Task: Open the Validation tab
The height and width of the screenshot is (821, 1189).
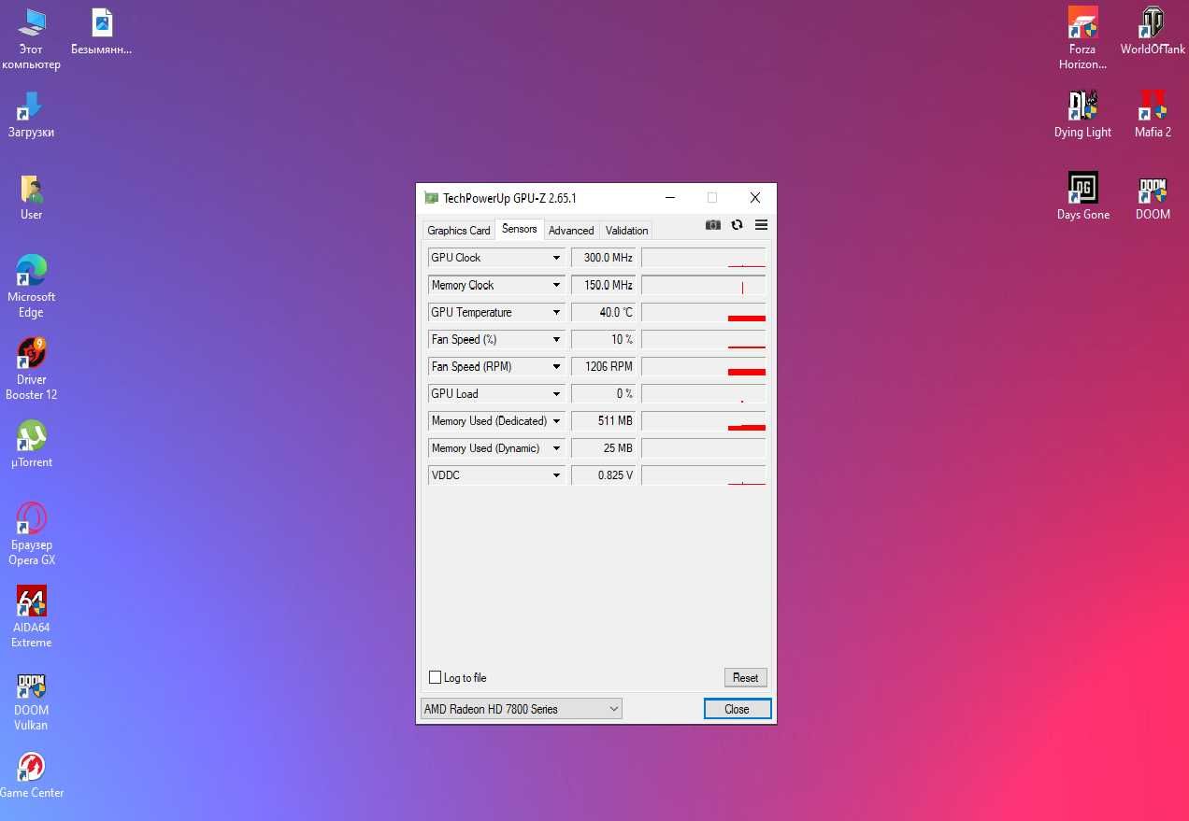Action: coord(626,230)
